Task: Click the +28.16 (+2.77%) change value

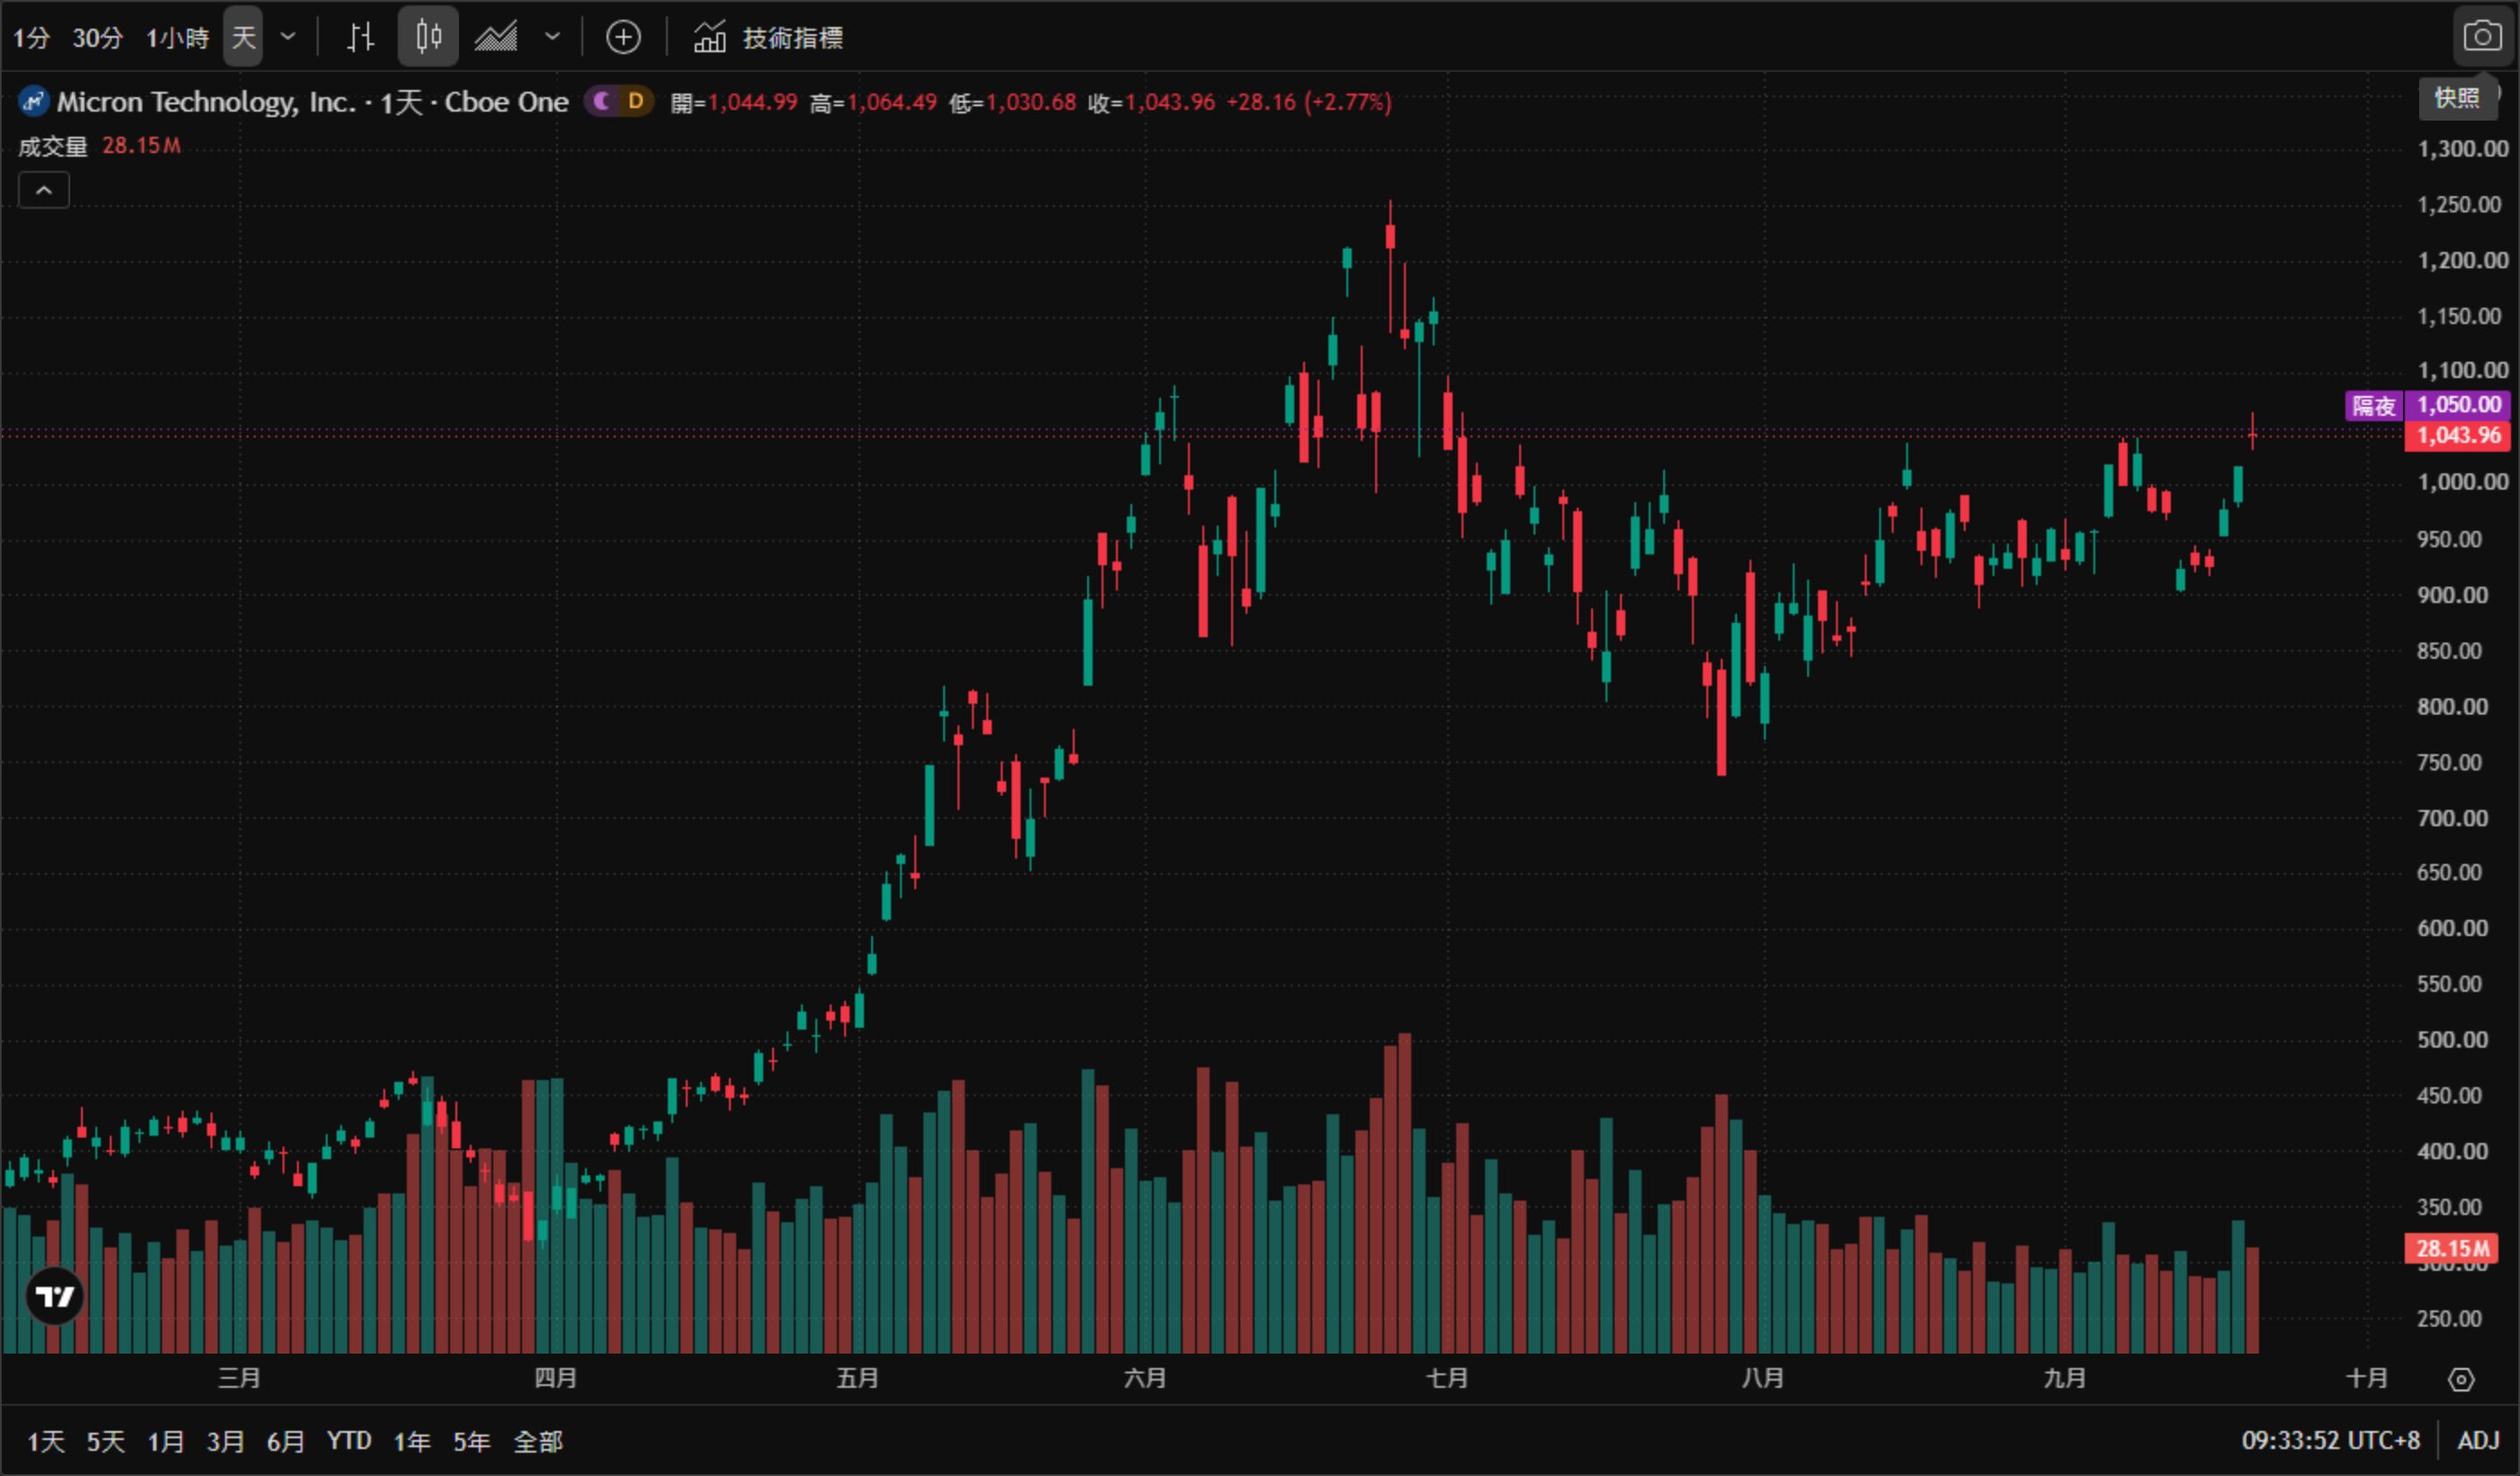Action: pos(1309,102)
